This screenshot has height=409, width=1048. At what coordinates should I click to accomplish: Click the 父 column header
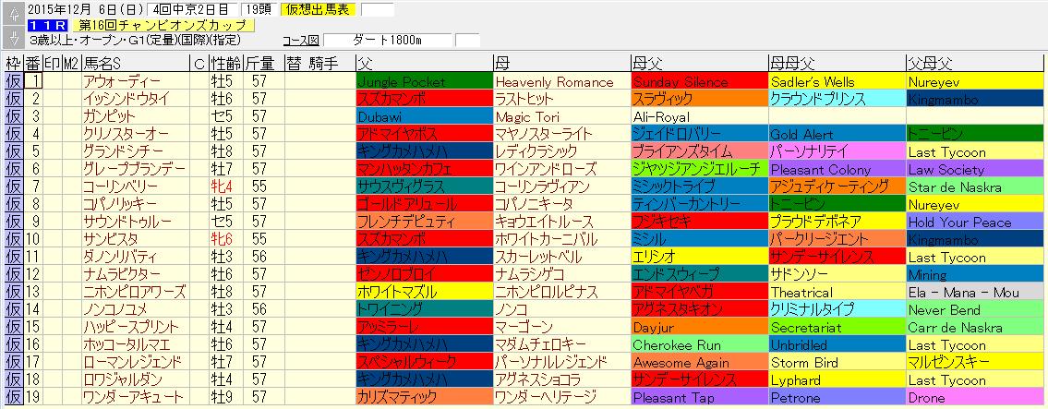tap(425, 64)
